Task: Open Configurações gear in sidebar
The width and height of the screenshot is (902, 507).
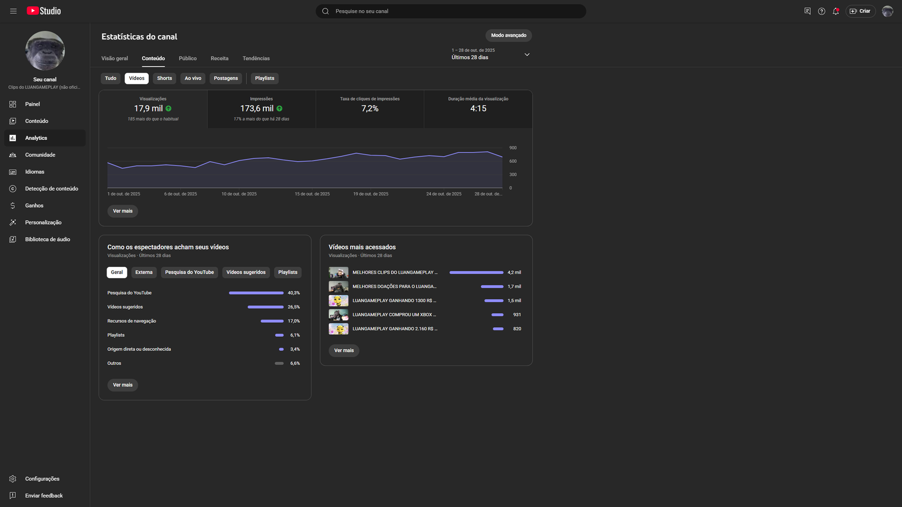Action: 13,479
